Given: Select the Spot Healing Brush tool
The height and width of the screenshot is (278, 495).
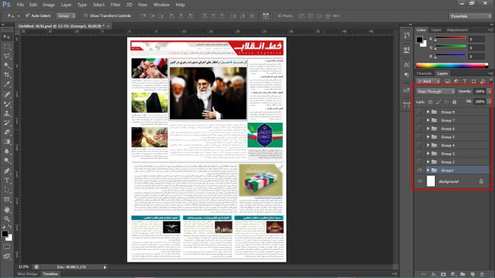Looking at the screenshot, I should (x=6, y=95).
